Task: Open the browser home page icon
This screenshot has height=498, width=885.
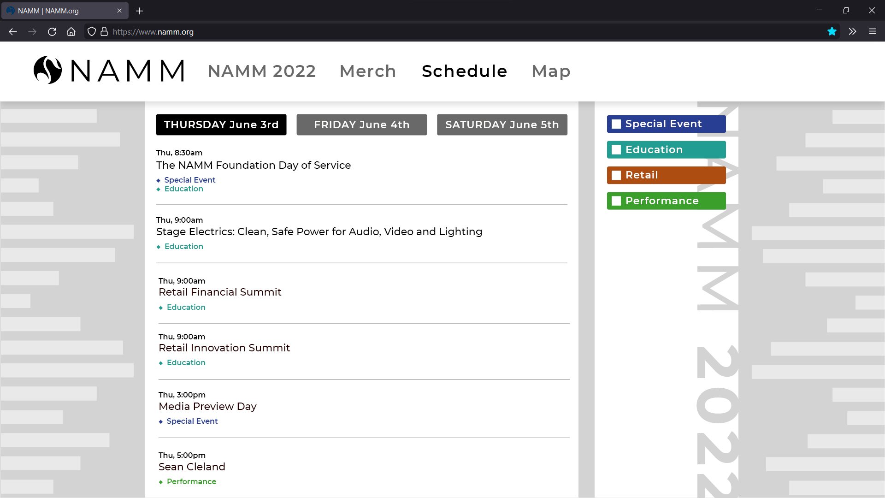Action: (x=71, y=31)
